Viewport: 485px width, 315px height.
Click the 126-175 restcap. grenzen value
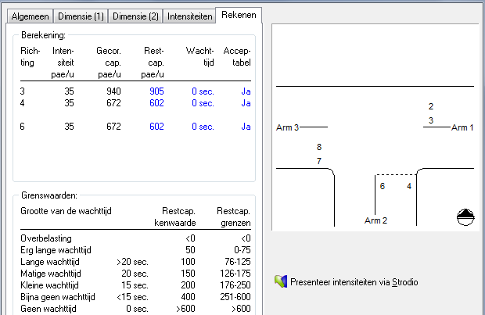pyautogui.click(x=235, y=274)
